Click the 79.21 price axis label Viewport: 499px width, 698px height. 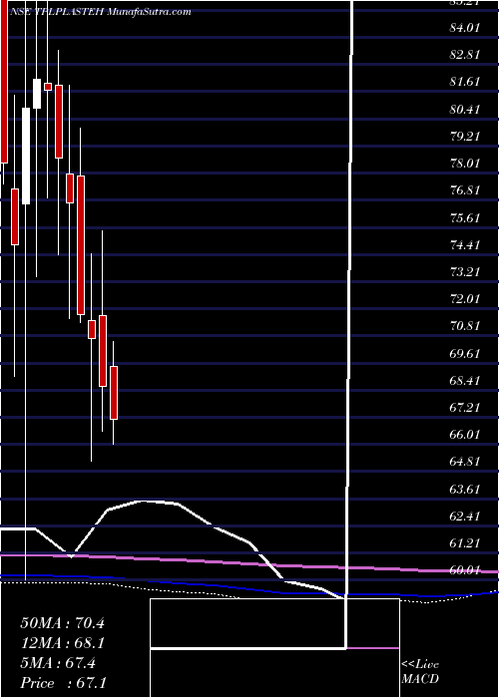coord(465,137)
